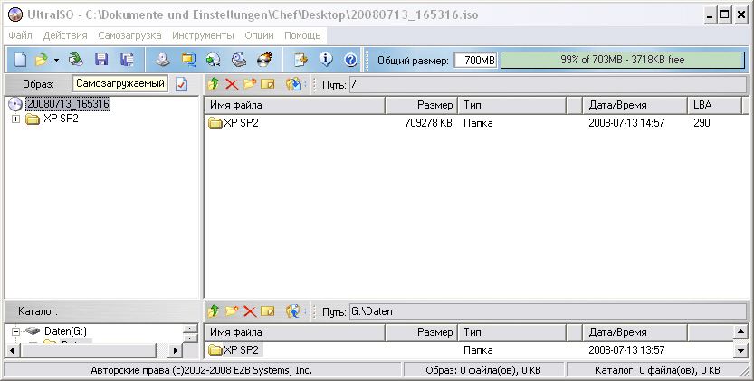
Task: Click catalog tree horizontal scrollbar left arrow
Action: (12, 351)
